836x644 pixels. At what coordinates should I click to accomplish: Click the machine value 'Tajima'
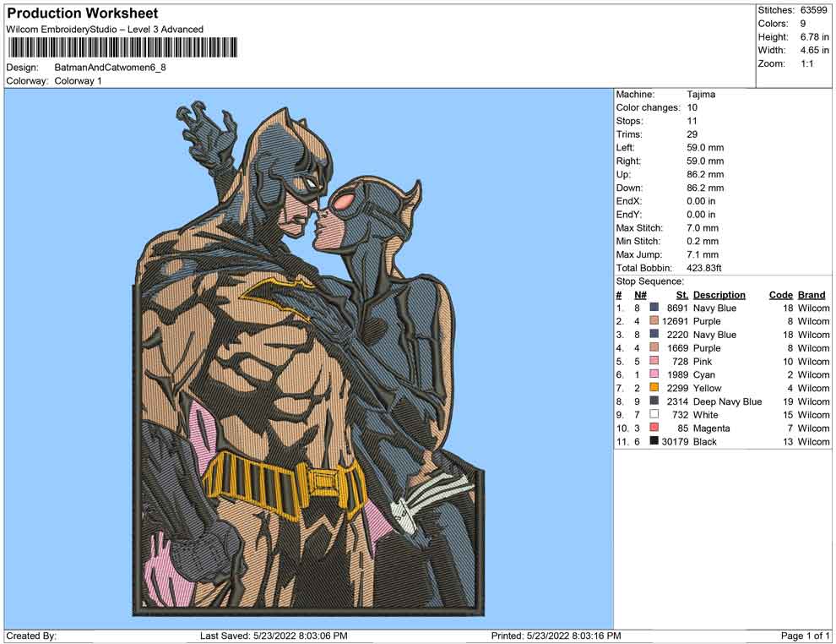coord(701,95)
